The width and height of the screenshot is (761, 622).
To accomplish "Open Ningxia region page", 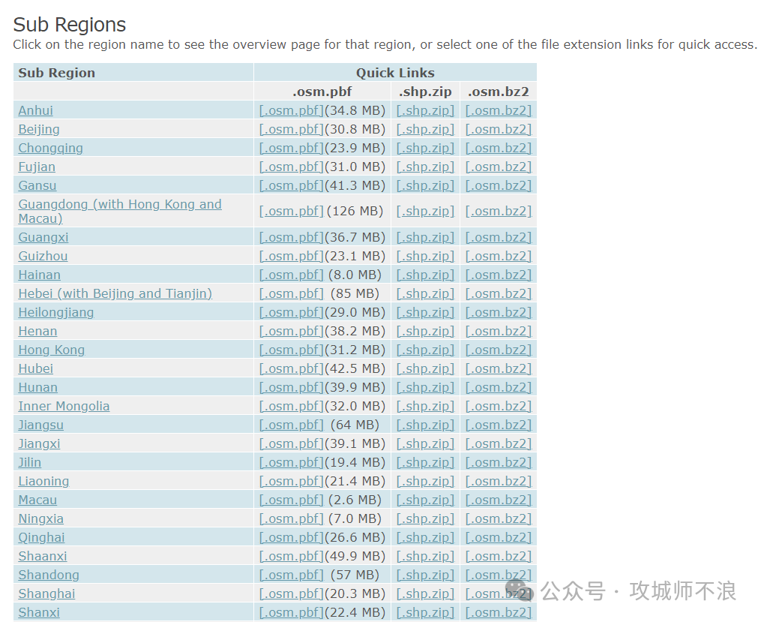I will [40, 519].
